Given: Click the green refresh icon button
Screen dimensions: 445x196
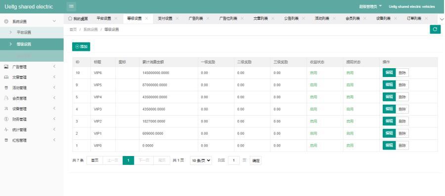Looking at the screenshot, I should 435,30.
